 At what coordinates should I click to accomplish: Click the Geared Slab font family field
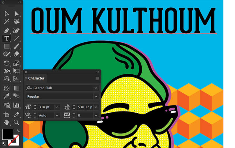pyautogui.click(x=59, y=88)
